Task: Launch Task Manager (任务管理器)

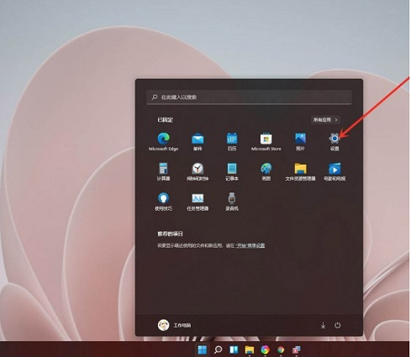Action: 198,202
